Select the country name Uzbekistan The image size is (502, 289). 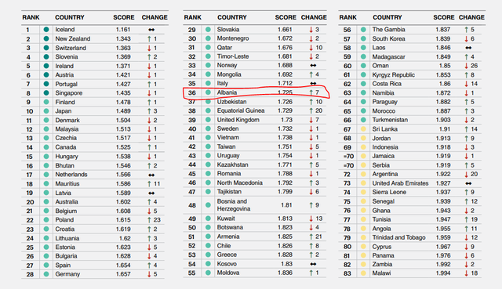tap(232, 102)
